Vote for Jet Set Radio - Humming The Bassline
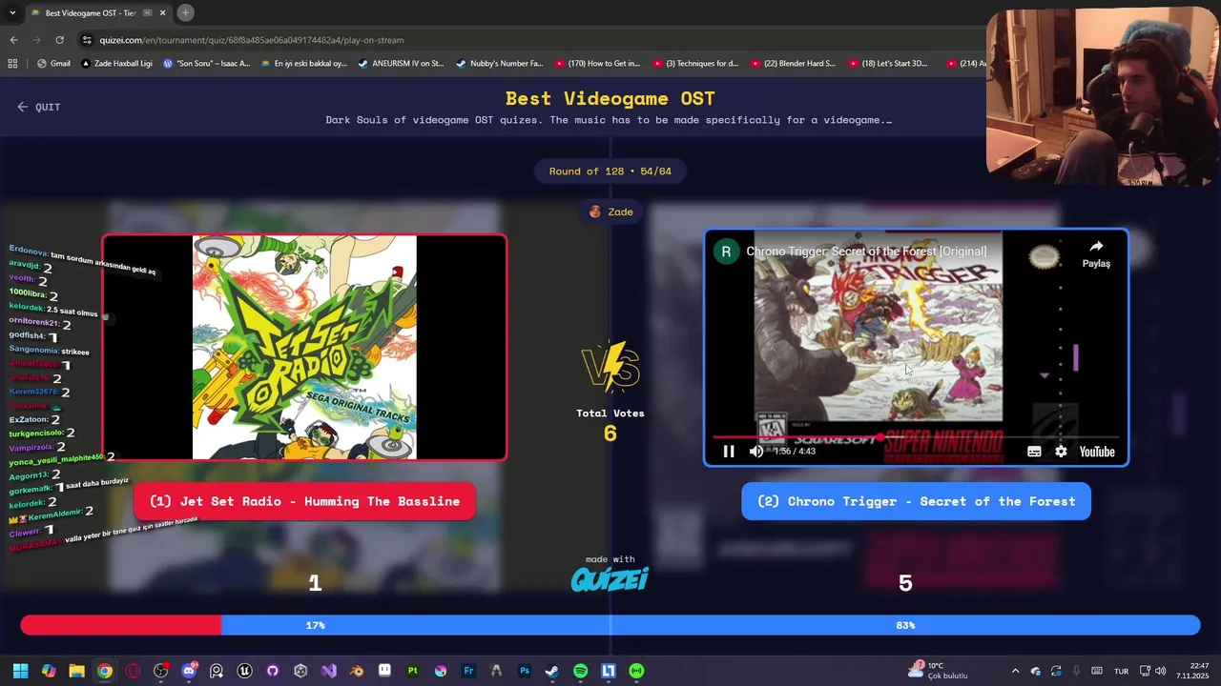 tap(304, 501)
